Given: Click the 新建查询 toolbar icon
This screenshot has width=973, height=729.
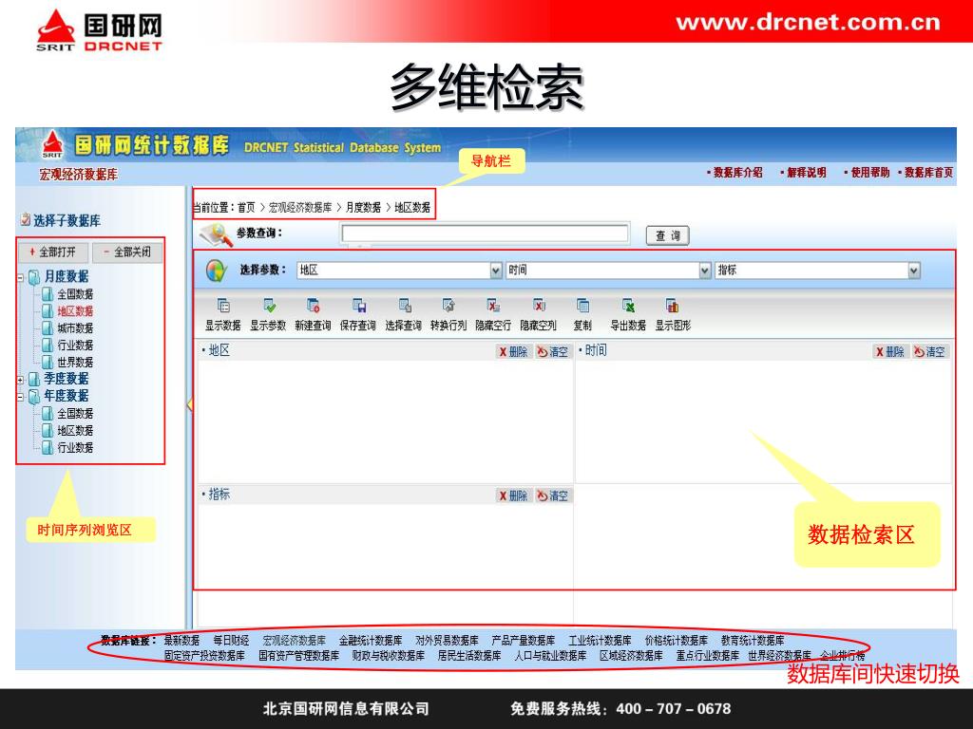Looking at the screenshot, I should click(314, 306).
